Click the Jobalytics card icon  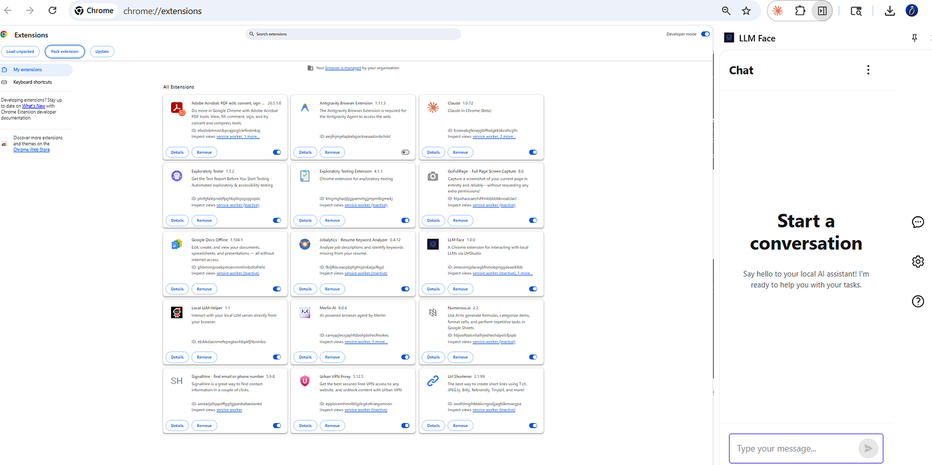coord(305,244)
